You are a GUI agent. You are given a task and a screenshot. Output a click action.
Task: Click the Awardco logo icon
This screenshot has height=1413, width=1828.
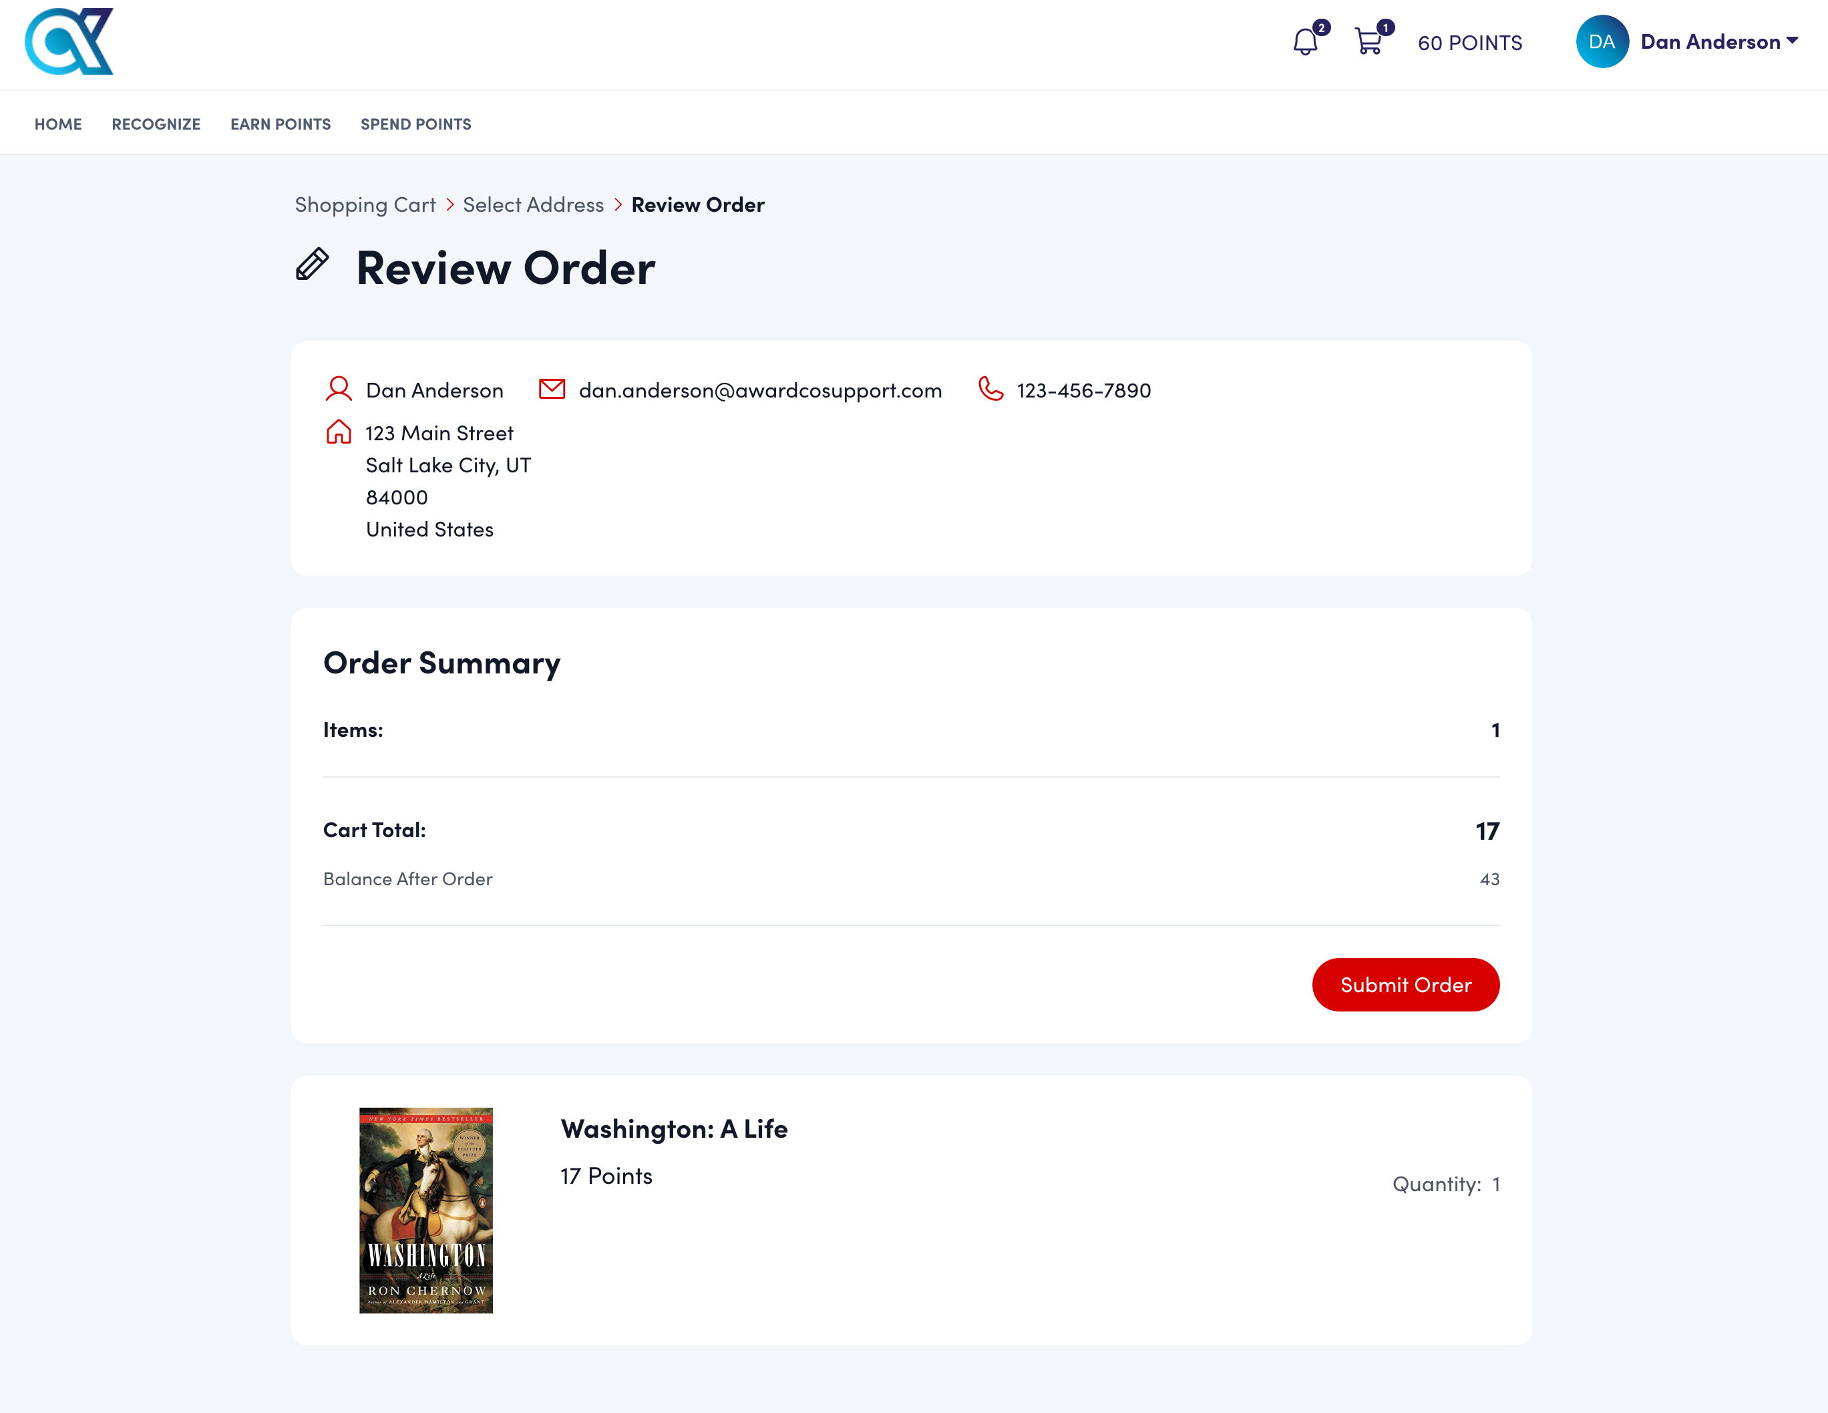click(x=69, y=42)
